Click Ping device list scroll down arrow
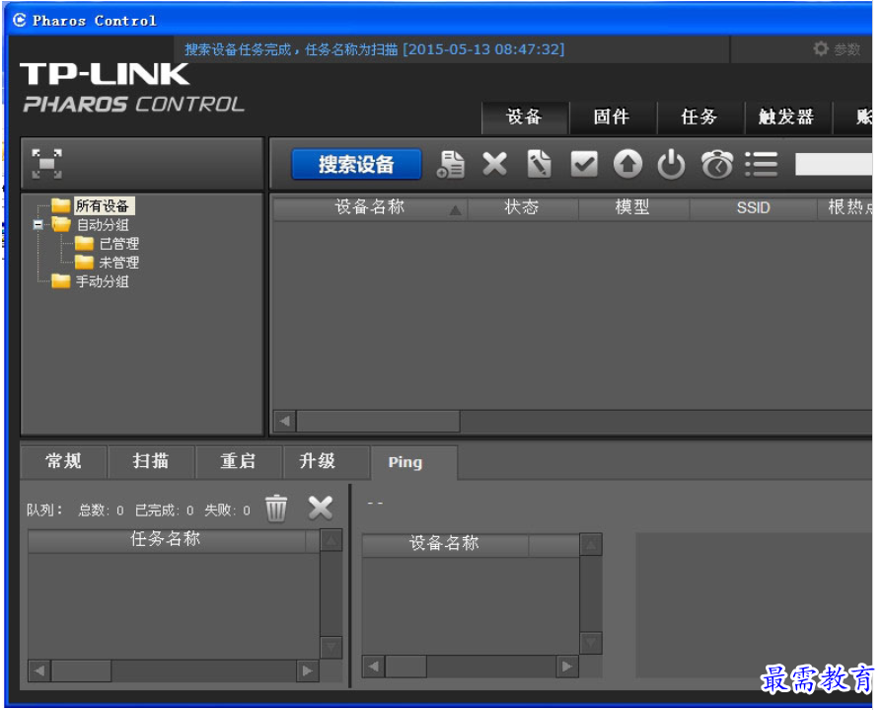 (x=591, y=643)
